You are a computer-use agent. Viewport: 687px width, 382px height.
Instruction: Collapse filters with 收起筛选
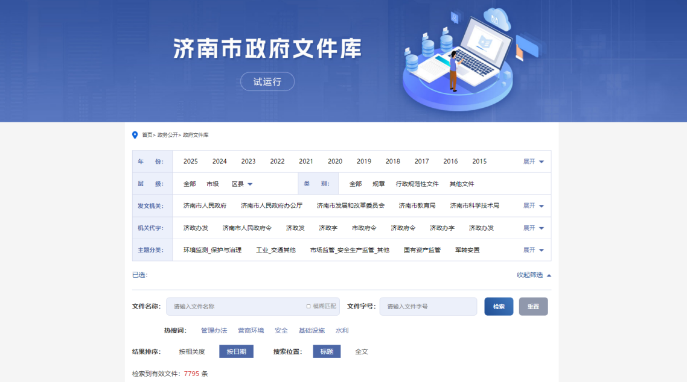click(x=534, y=275)
